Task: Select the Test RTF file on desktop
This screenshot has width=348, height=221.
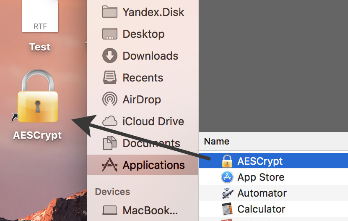Action: 40,21
